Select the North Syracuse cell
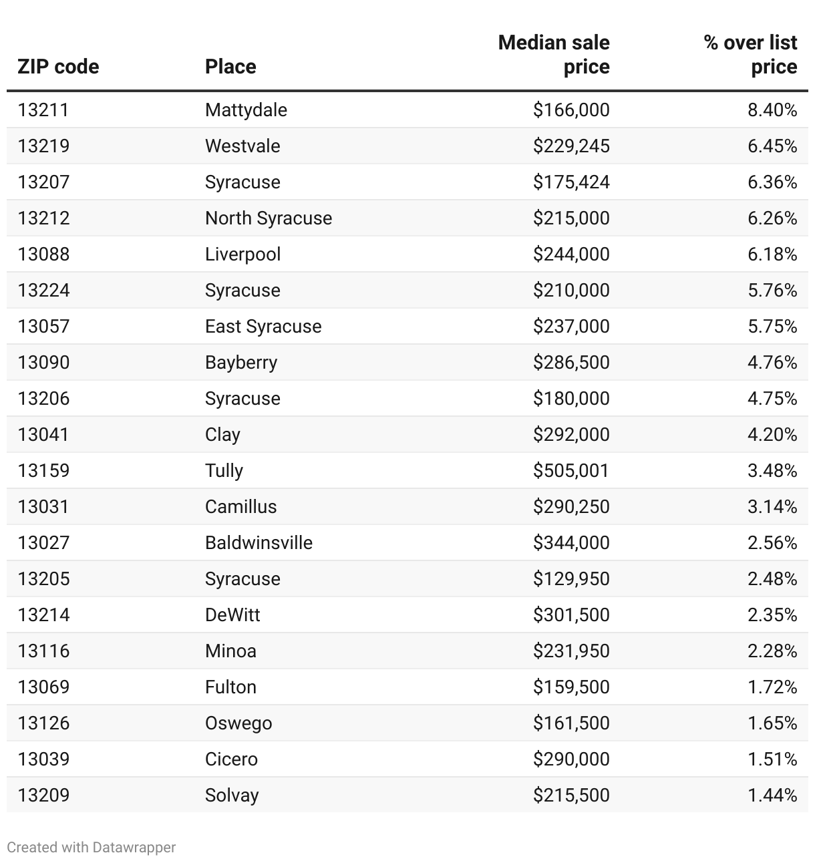Screen dimensions: 815x863 pyautogui.click(x=269, y=218)
